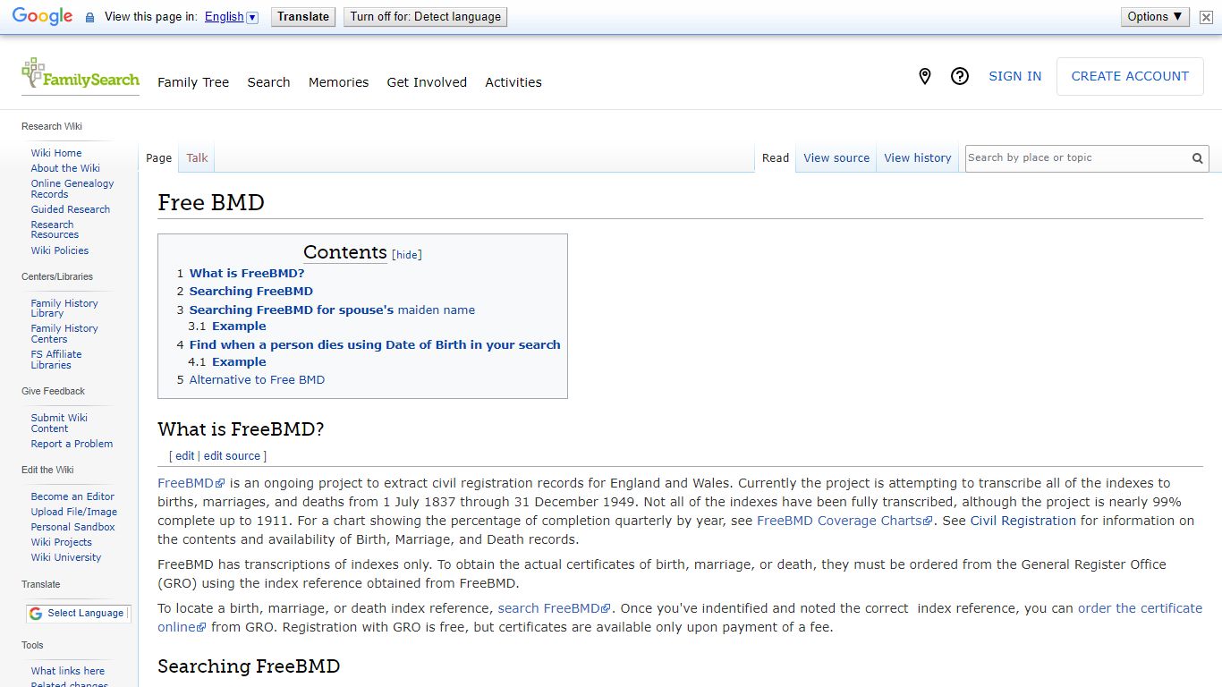Focus the Search by place or topic field
Image resolution: width=1222 pixels, height=687 pixels.
point(1076,158)
